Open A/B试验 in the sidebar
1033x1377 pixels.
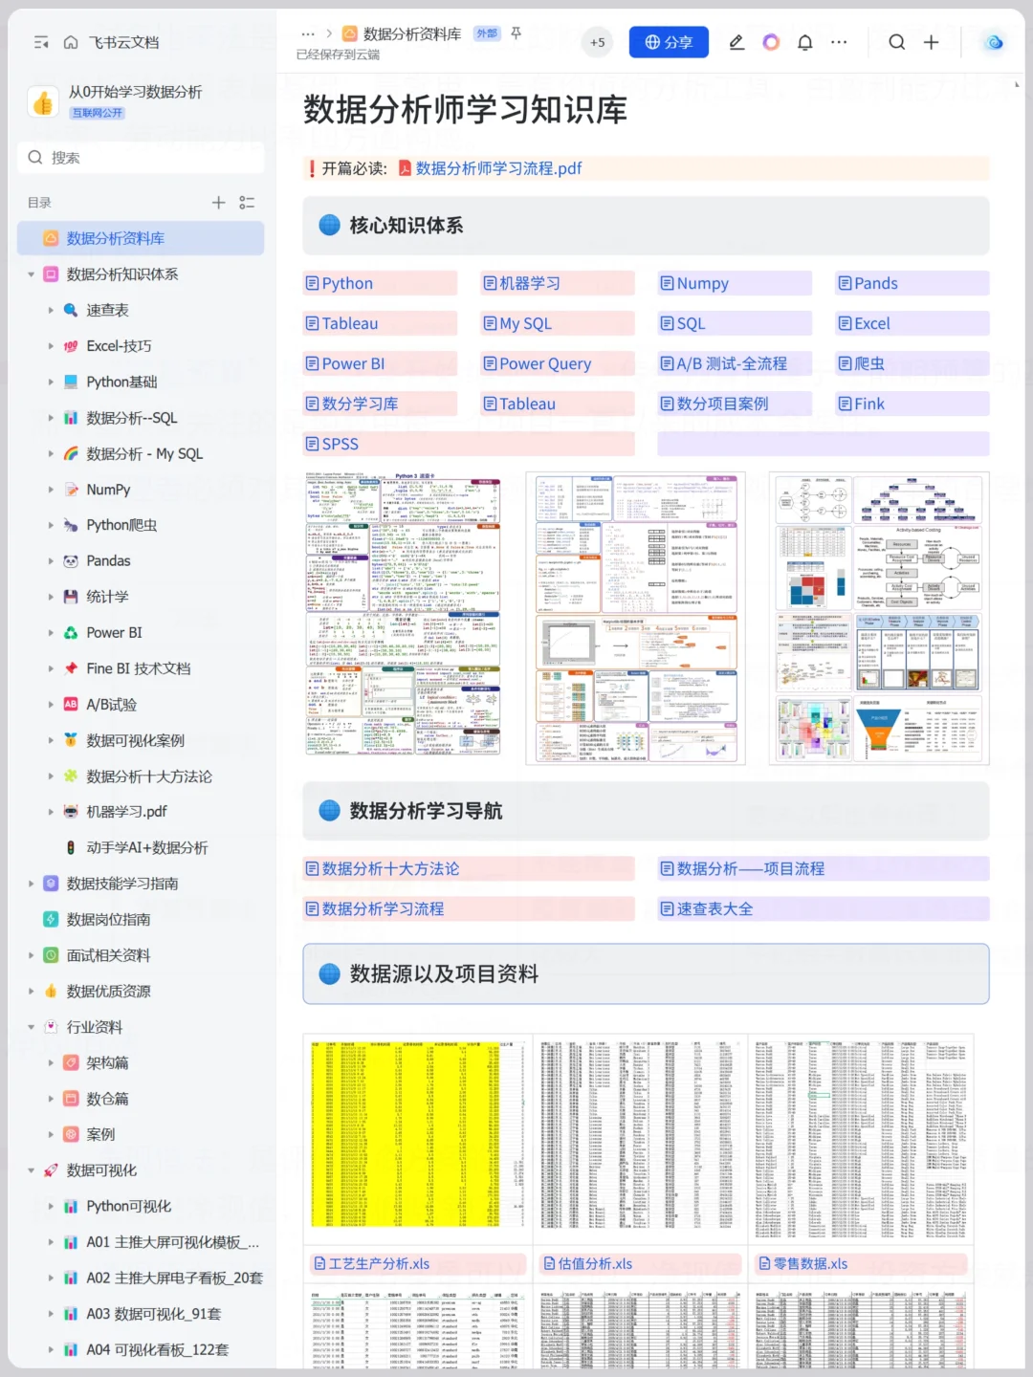point(111,705)
